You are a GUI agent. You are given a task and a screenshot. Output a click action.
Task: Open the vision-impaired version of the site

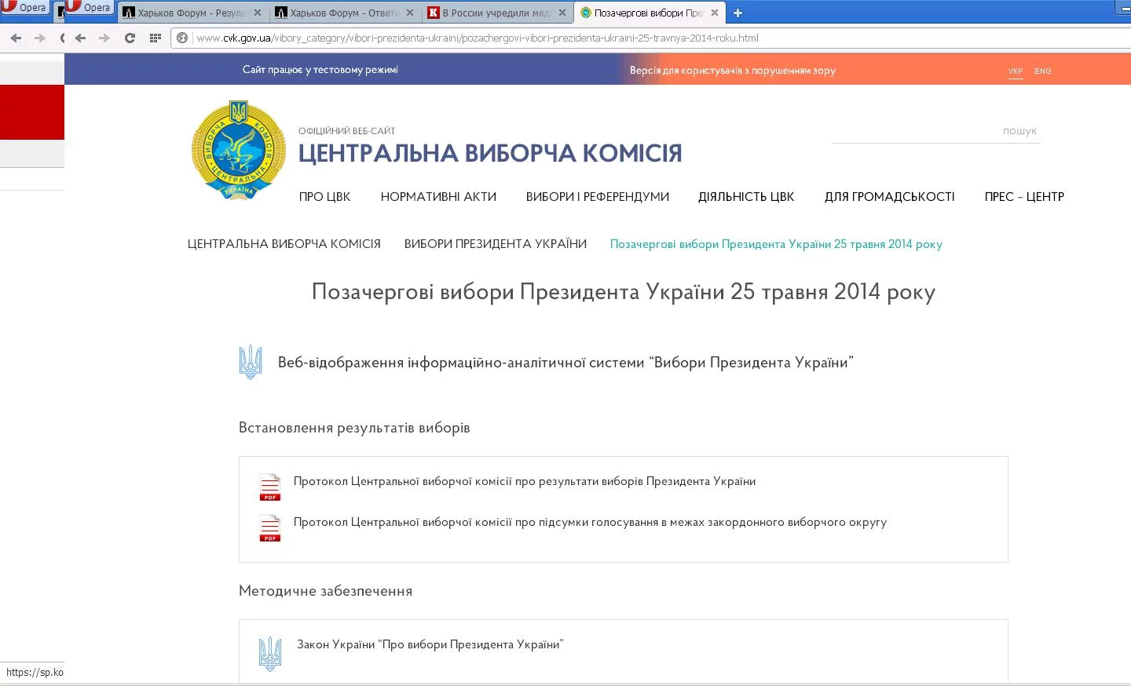click(734, 71)
